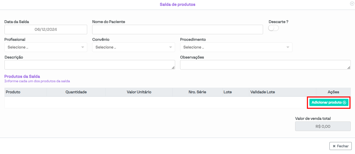Grab the Descrição textarea resize handle
Screen dimensions: 355x154
pyautogui.click(x=173, y=68)
